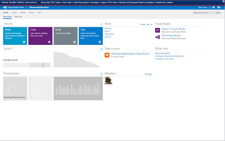The height and width of the screenshot is (141, 225).
Task: Open the sprint burndown chart
Action: [x=77, y=60]
